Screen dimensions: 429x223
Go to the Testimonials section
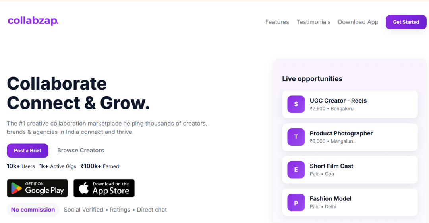click(313, 22)
